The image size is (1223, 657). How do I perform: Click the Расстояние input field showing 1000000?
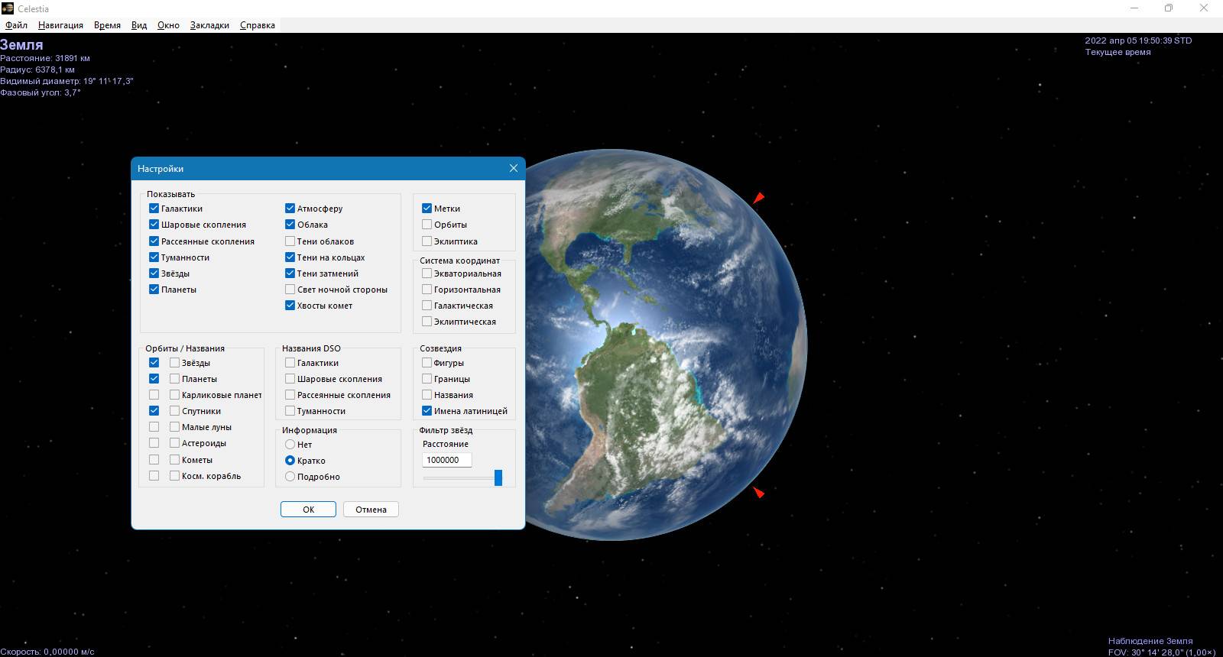click(446, 460)
